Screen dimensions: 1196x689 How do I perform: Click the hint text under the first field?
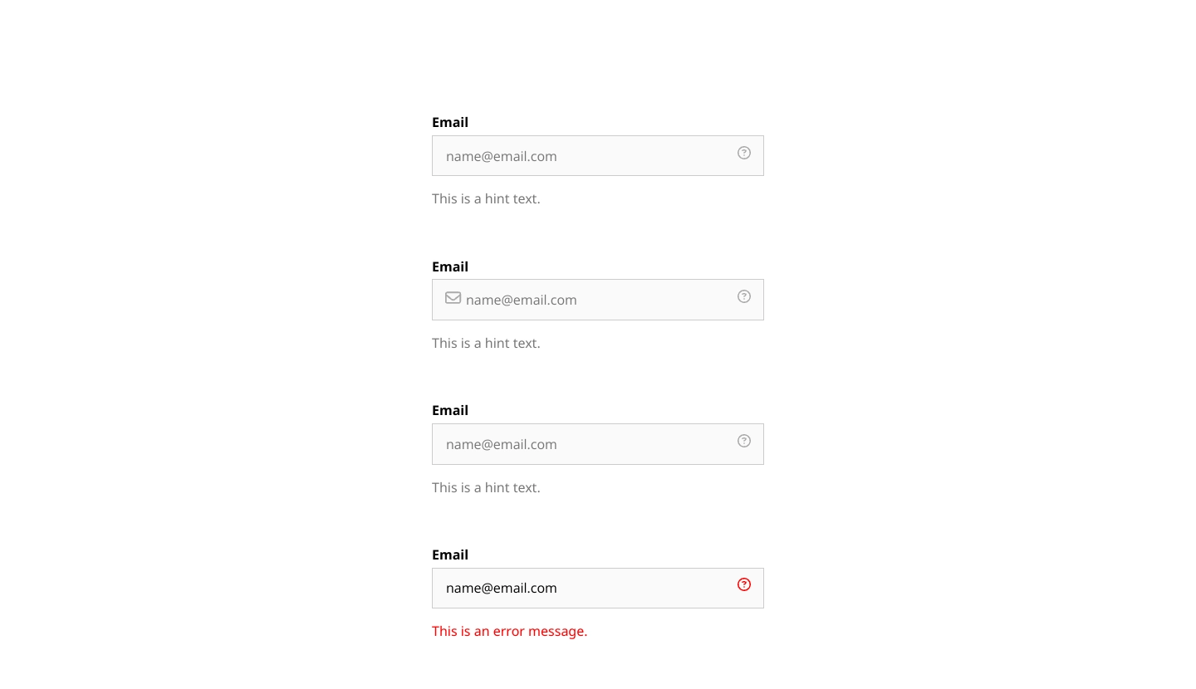(x=486, y=199)
